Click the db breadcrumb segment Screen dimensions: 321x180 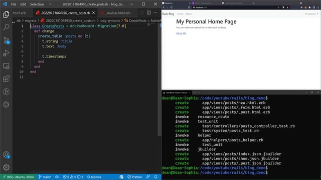(x=19, y=20)
